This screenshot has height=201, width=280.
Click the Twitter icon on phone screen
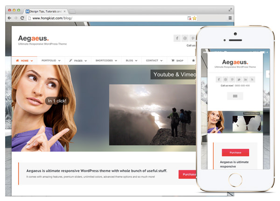(238, 79)
